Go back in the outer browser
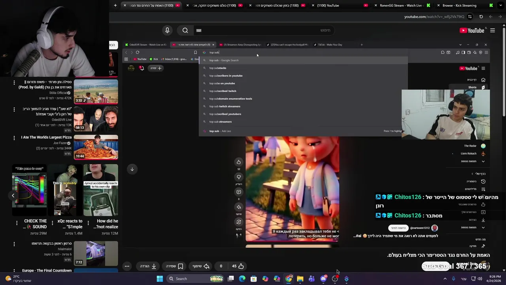This screenshot has height=285, width=506. pyautogui.click(x=500, y=17)
